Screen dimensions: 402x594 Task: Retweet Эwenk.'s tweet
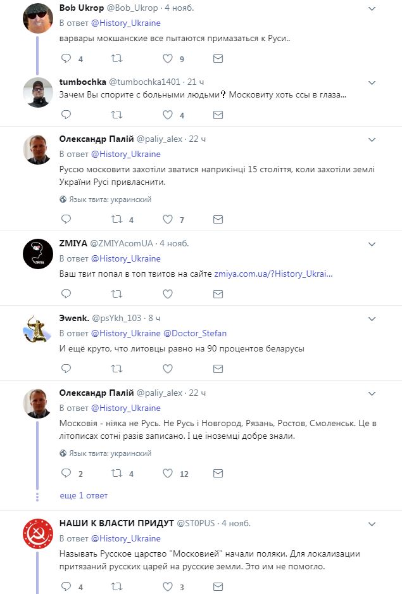tap(116, 368)
